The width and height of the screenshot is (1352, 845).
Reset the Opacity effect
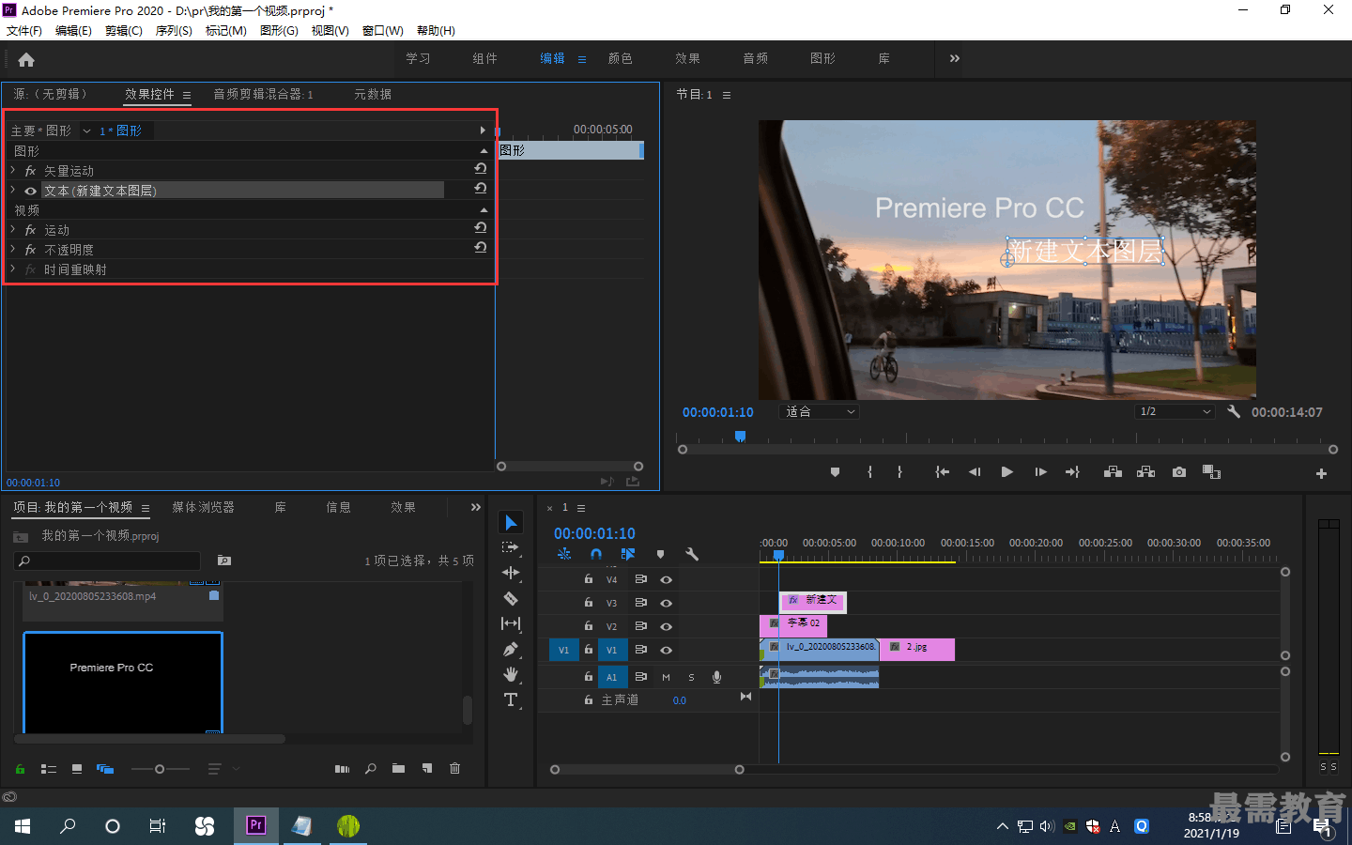click(x=480, y=247)
